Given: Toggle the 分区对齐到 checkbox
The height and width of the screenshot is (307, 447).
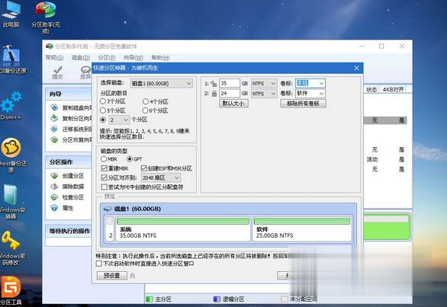Looking at the screenshot, I should point(104,177).
